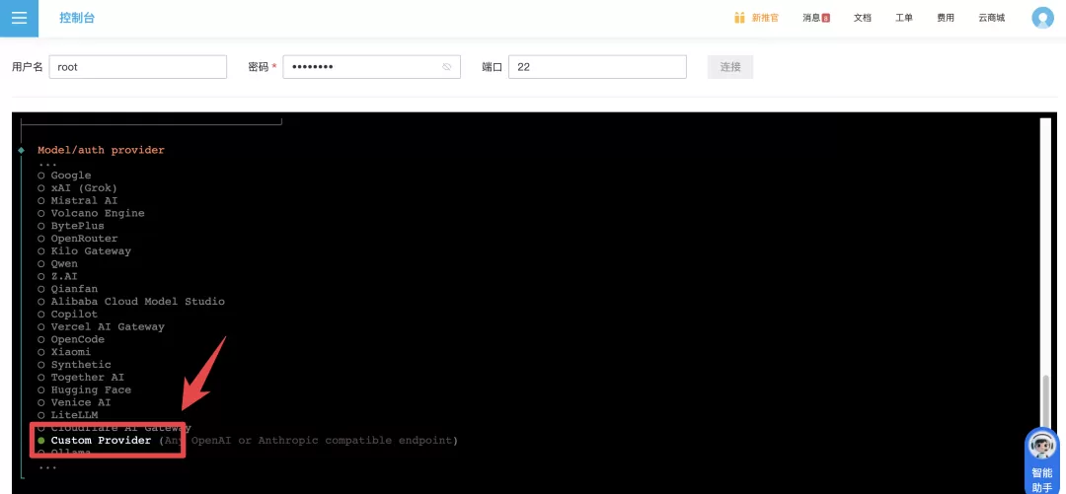
Task: Select the Hugging Face provider option
Action: pyautogui.click(x=84, y=390)
